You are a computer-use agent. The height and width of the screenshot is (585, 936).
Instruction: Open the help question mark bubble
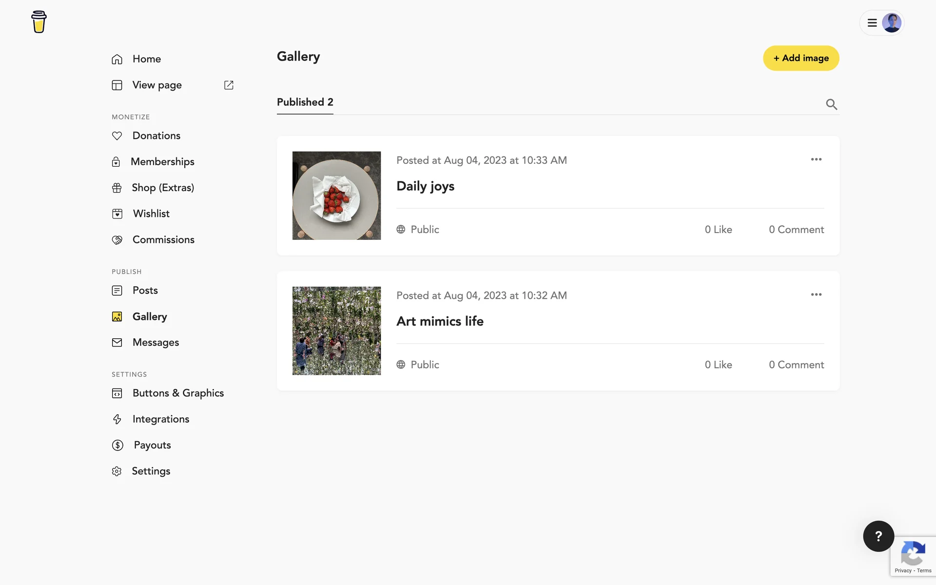pos(878,536)
